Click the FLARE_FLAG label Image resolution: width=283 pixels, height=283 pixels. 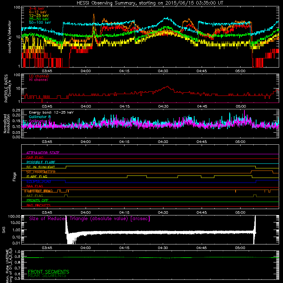37,177
